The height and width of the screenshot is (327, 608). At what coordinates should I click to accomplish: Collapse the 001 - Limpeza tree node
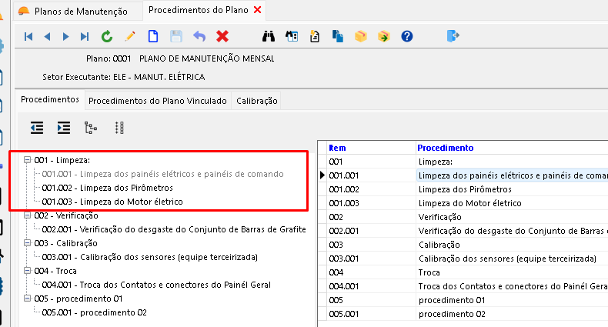(28, 160)
